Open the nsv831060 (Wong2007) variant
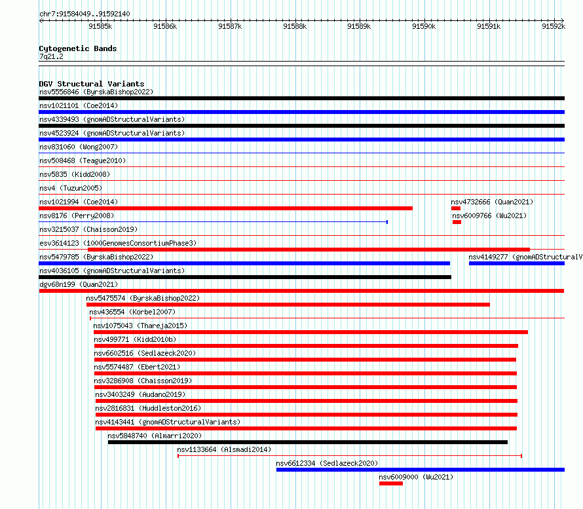This screenshot has width=583, height=509. point(79,147)
